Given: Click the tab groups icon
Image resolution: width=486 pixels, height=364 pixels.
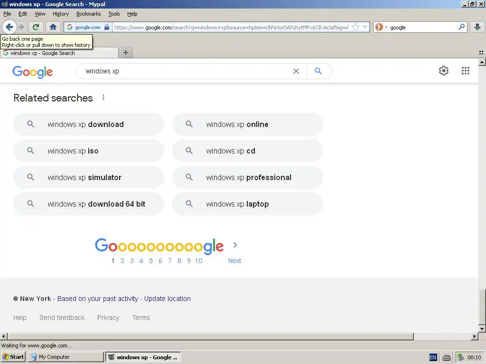Looking at the screenshot, I should (481, 53).
